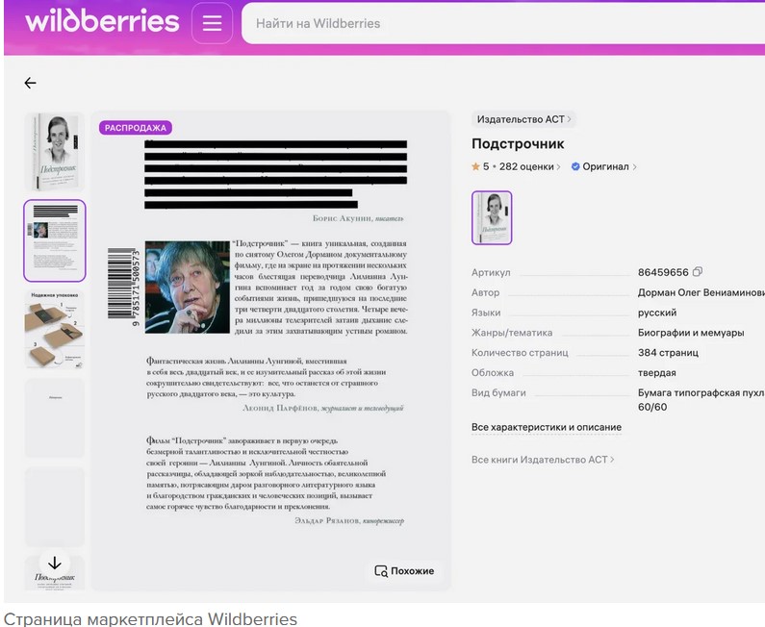The height and width of the screenshot is (627, 765).
Task: Click the author name 'Дорман Олег'
Action: pyautogui.click(x=701, y=292)
